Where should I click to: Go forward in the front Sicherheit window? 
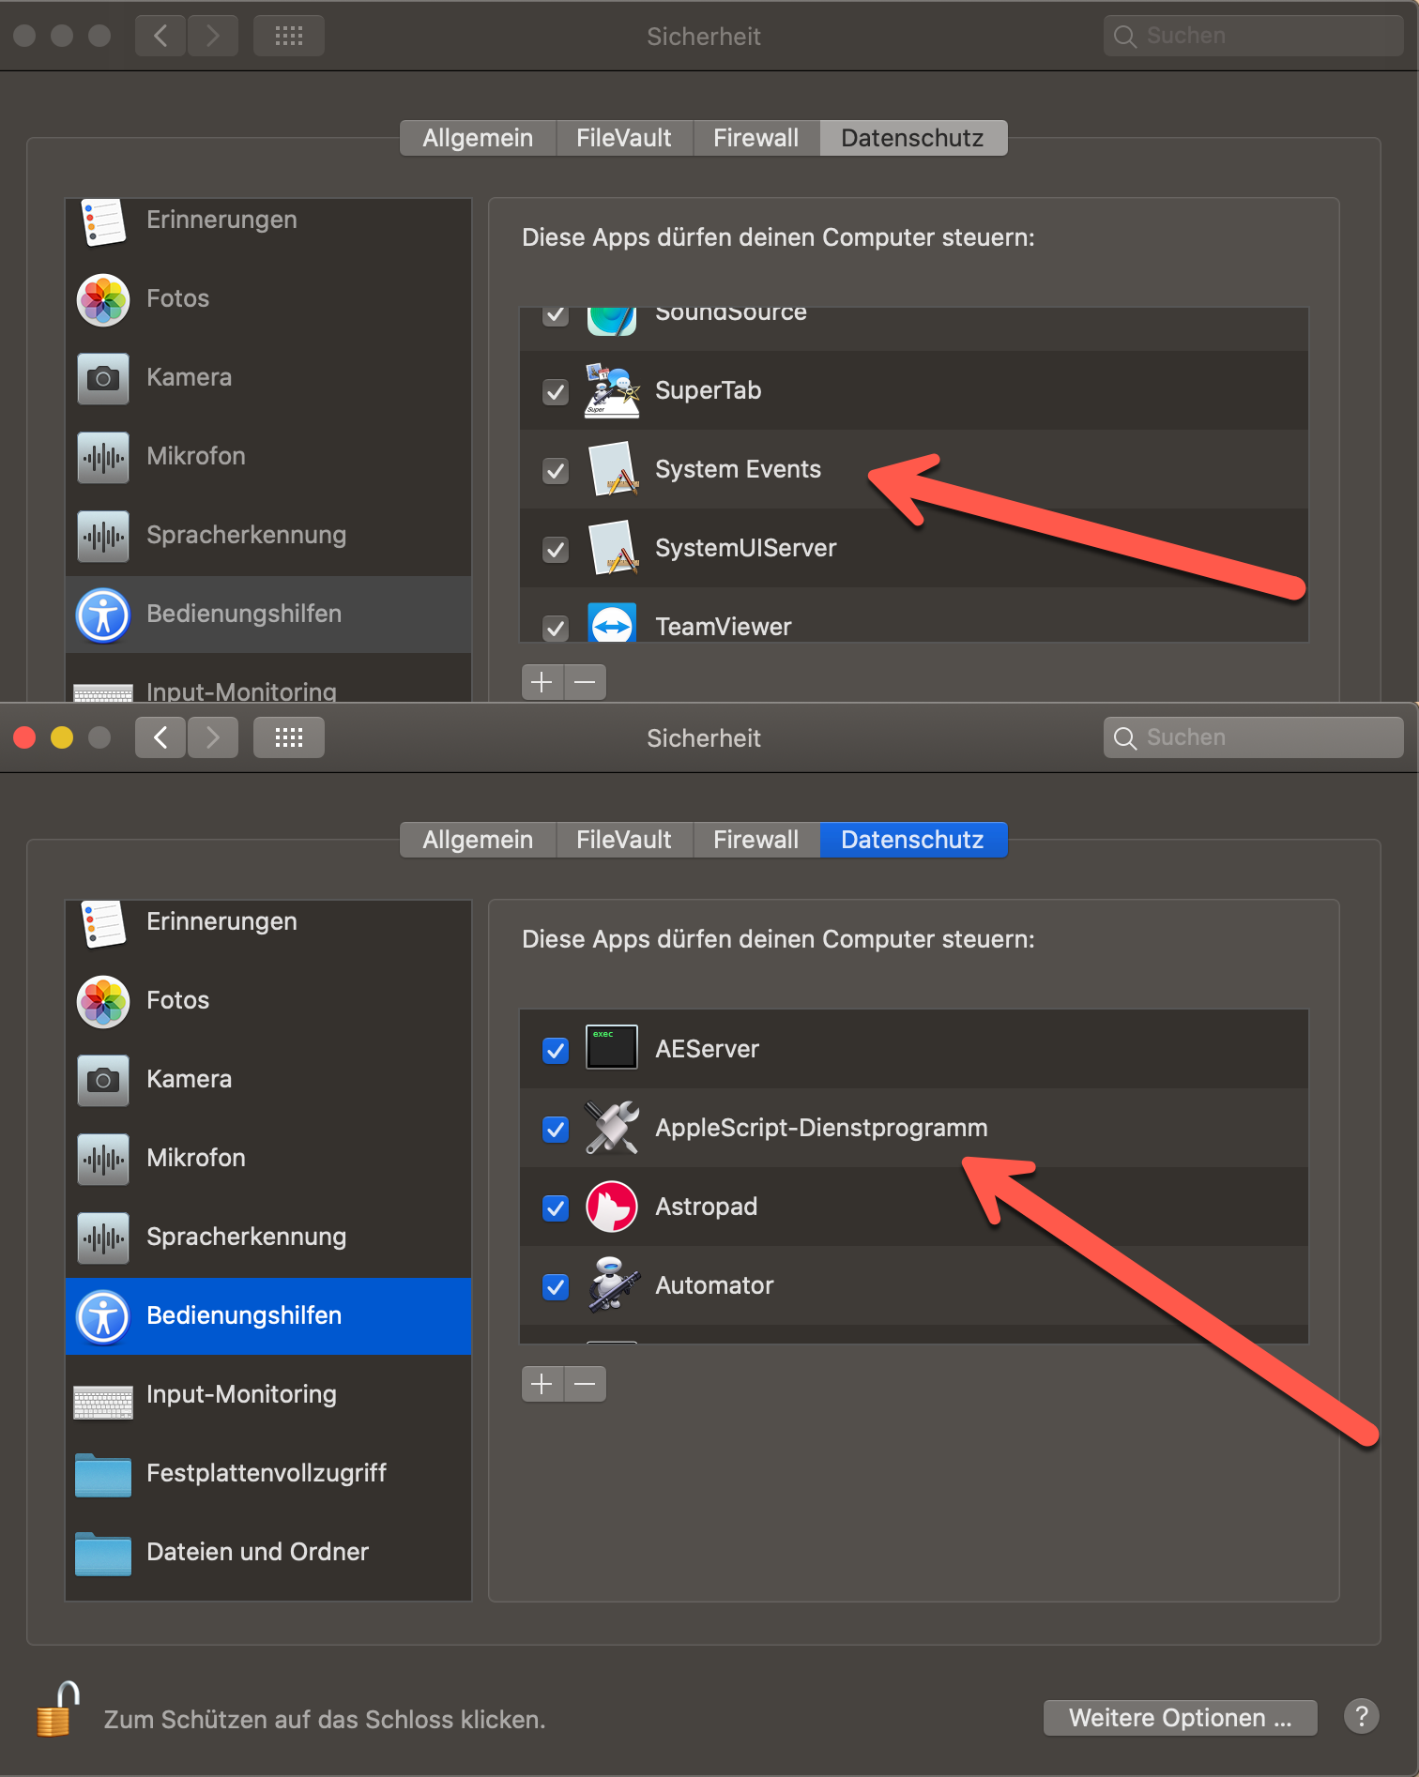point(213,737)
